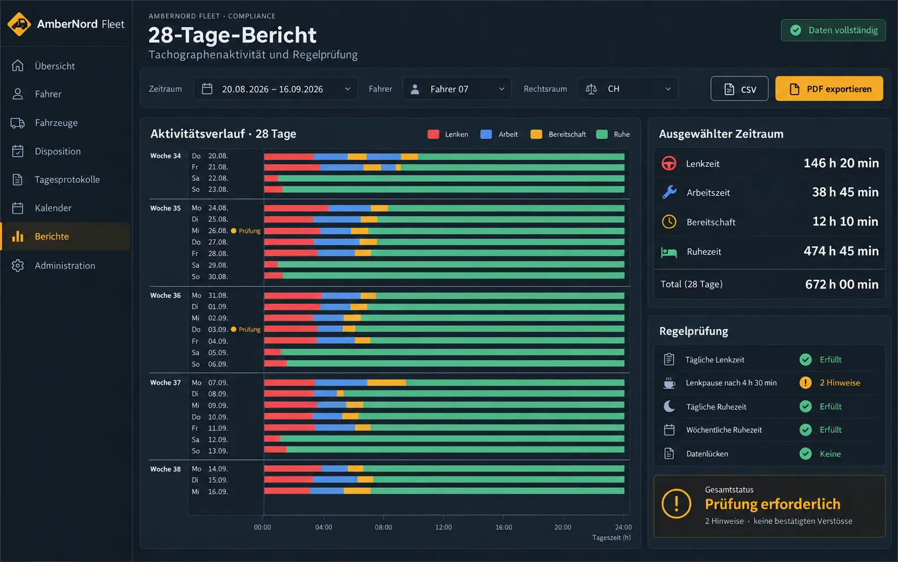Open the Rechtsraum CH dropdown
The image size is (898, 562).
[628, 89]
